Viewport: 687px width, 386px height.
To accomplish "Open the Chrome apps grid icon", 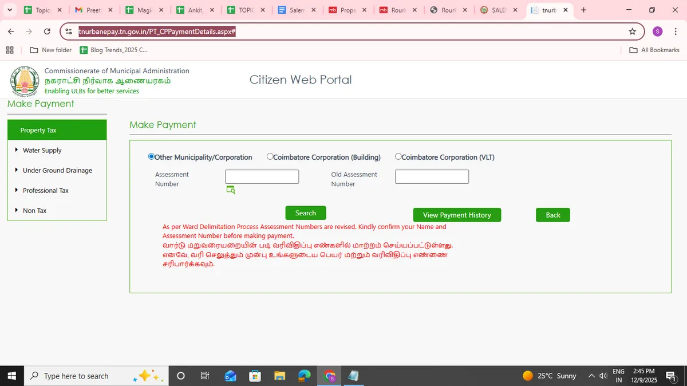I will pyautogui.click(x=10, y=50).
